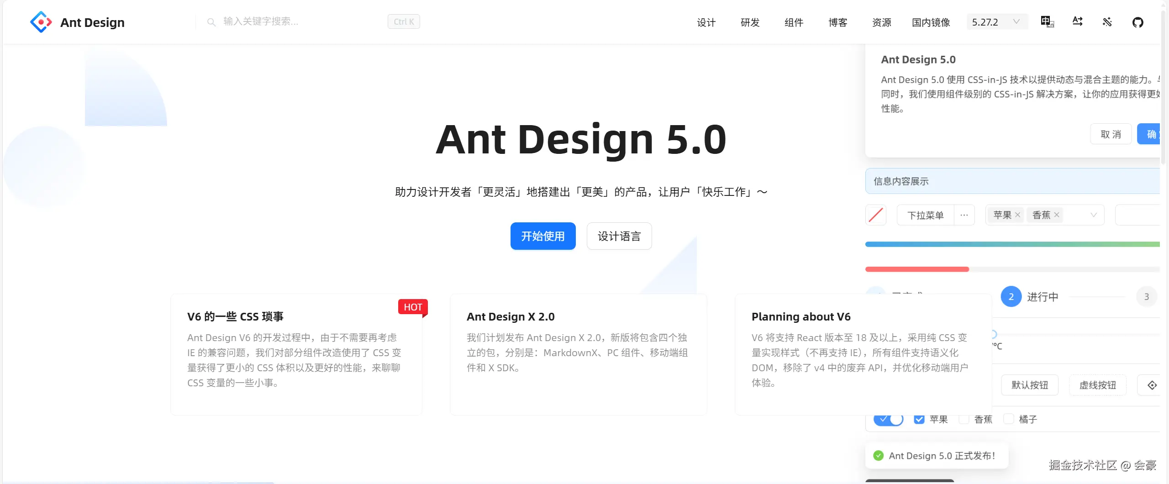
Task: Open the GitHub repository icon
Action: pos(1138,22)
